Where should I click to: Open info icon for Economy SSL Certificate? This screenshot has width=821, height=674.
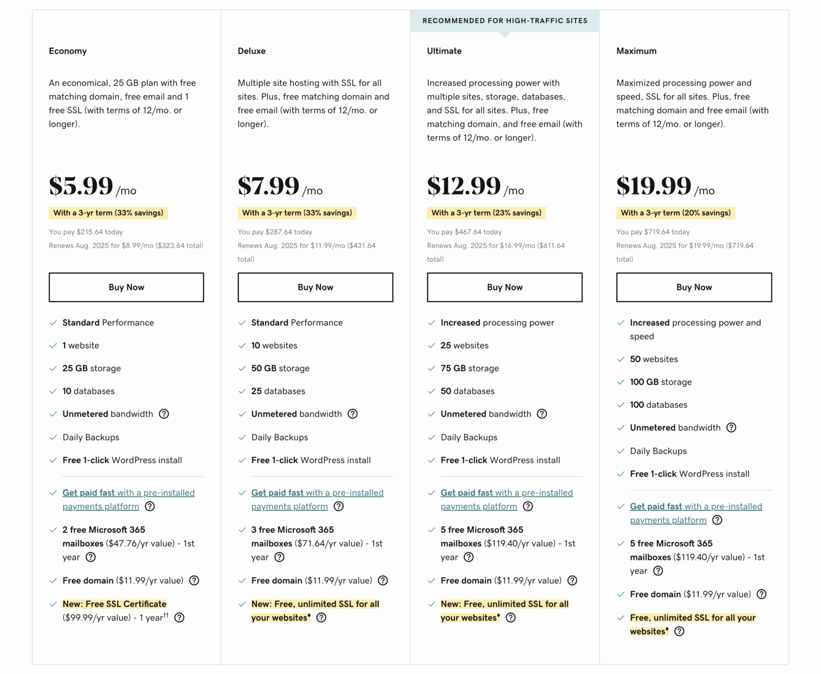pos(180,618)
